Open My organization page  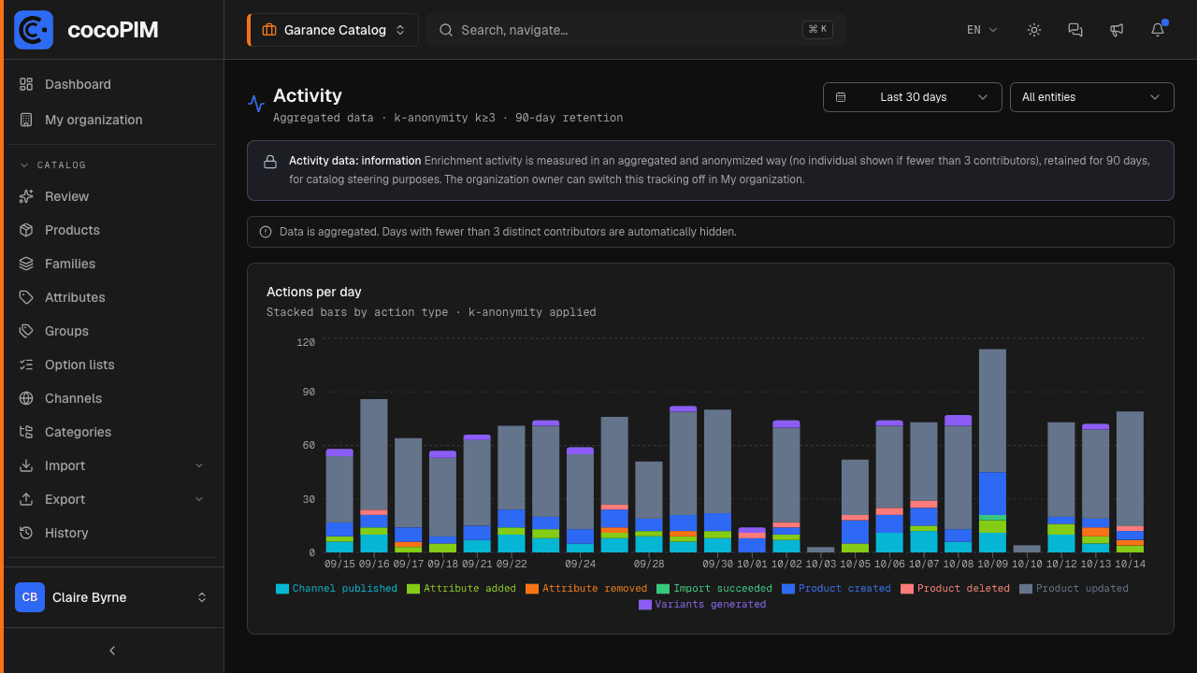(x=112, y=120)
